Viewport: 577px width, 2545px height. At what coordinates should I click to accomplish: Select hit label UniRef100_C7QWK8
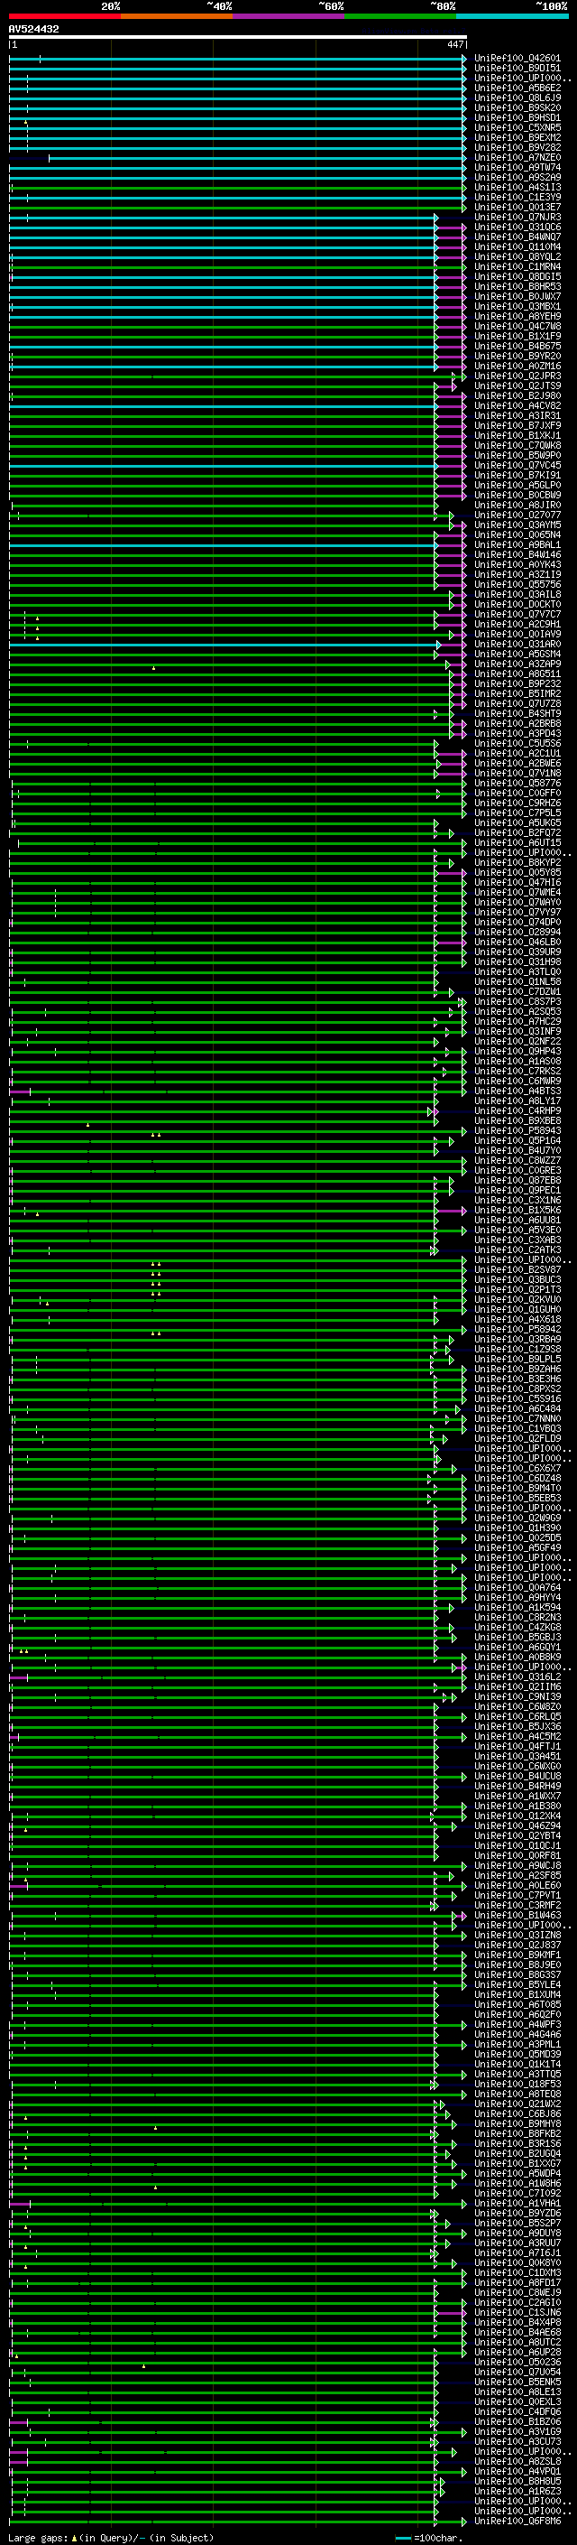(517, 446)
